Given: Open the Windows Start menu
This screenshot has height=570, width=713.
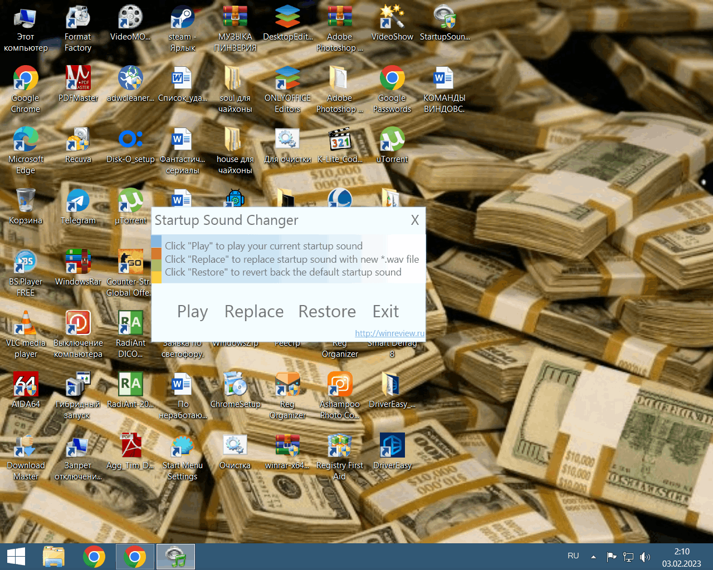Looking at the screenshot, I should [x=16, y=557].
